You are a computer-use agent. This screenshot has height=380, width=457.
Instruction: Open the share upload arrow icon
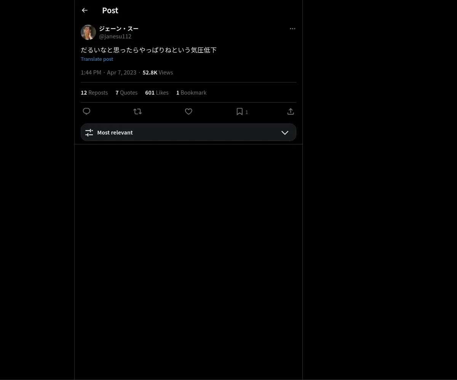coord(291,111)
